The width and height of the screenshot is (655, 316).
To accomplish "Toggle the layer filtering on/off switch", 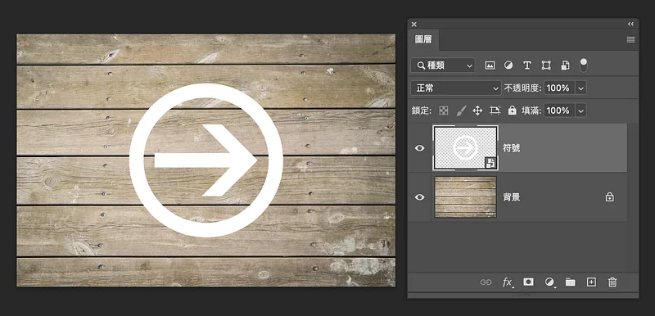I will (x=584, y=65).
